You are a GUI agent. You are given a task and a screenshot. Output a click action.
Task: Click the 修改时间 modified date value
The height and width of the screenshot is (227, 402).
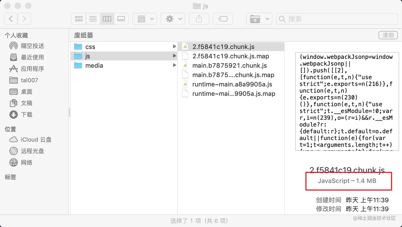[x=367, y=209]
